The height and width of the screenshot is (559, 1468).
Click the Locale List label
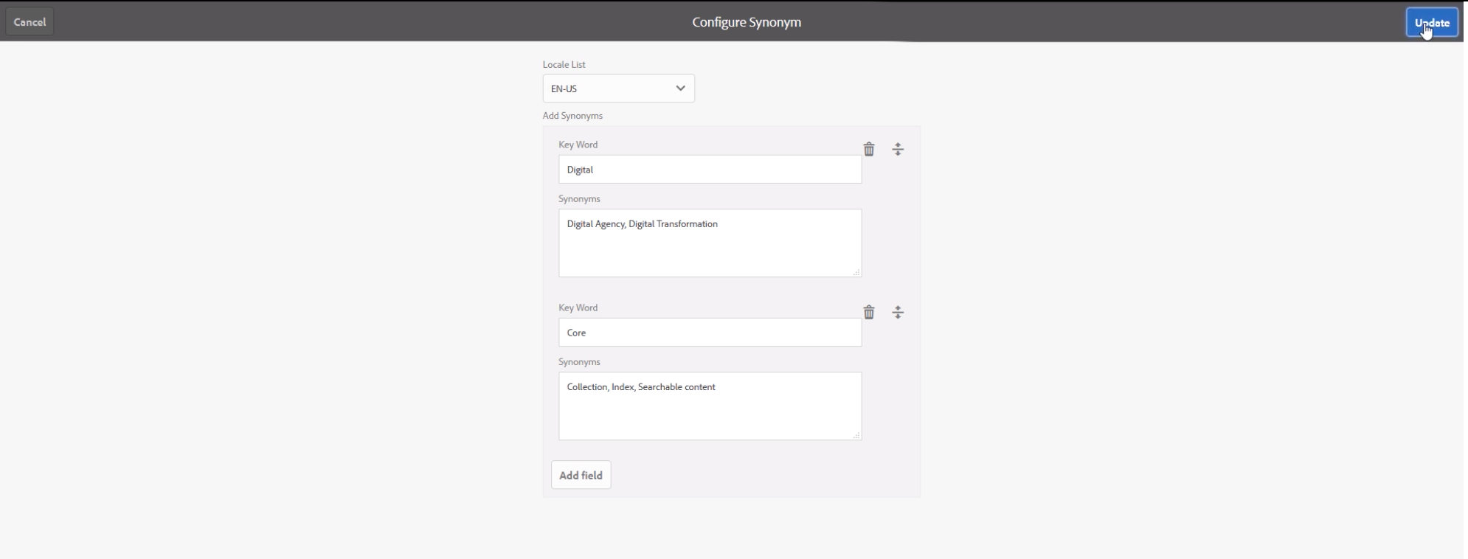[x=564, y=65]
